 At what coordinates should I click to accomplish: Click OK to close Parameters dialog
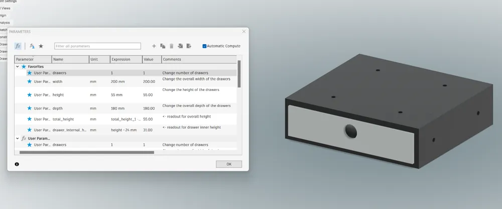pyautogui.click(x=229, y=164)
